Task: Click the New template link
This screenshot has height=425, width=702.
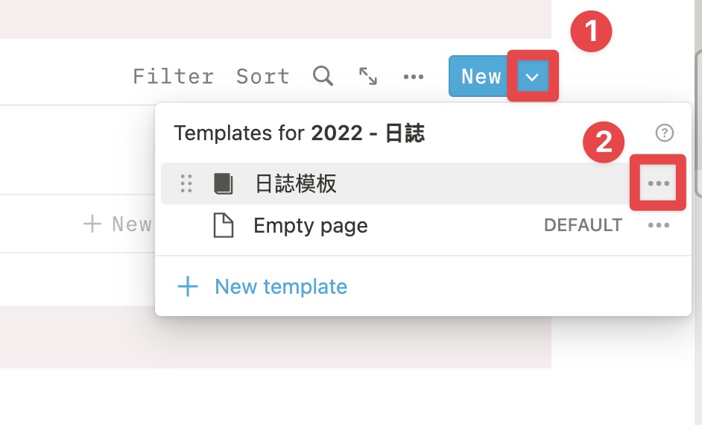Action: coord(281,286)
